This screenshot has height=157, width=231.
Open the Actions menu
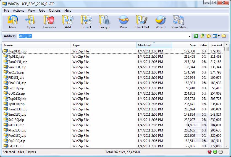tap(19, 11)
